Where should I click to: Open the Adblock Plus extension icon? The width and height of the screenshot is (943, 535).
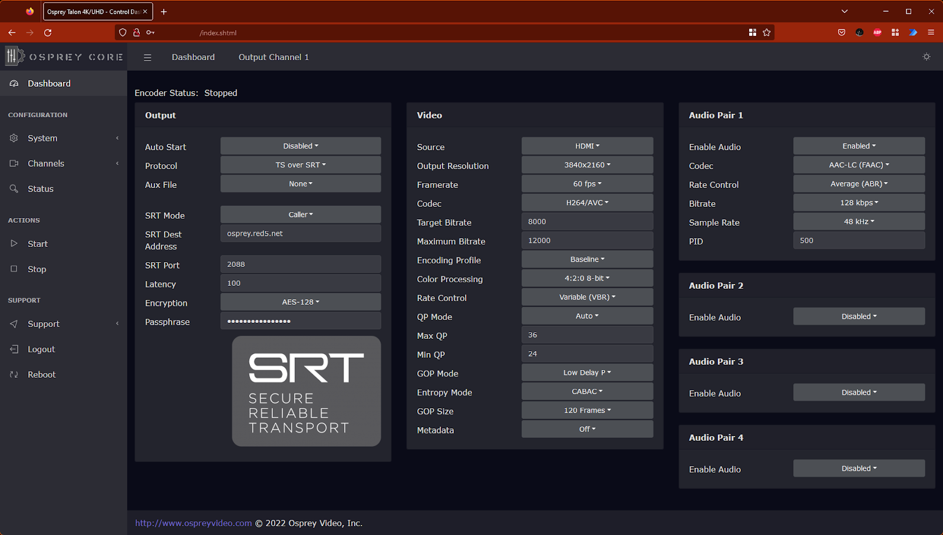[878, 32]
